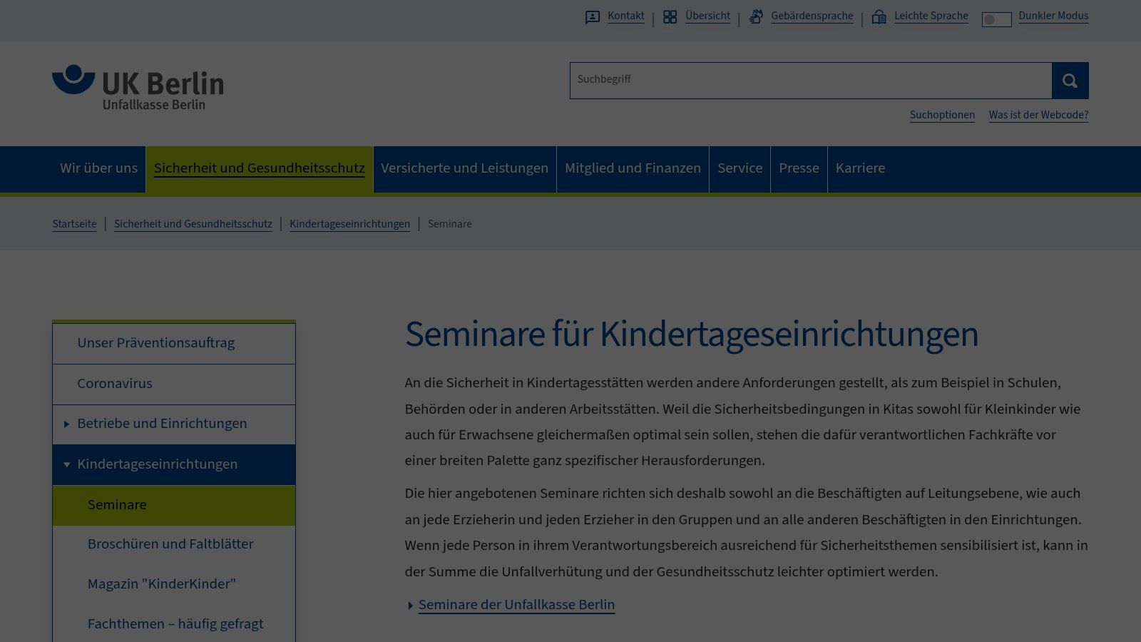The image size is (1141, 642).
Task: Click the Dunkler Modus text link
Action: click(x=1053, y=16)
